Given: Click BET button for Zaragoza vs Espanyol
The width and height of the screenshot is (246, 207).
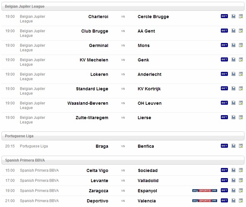Looking at the screenshot, I should point(224,190).
